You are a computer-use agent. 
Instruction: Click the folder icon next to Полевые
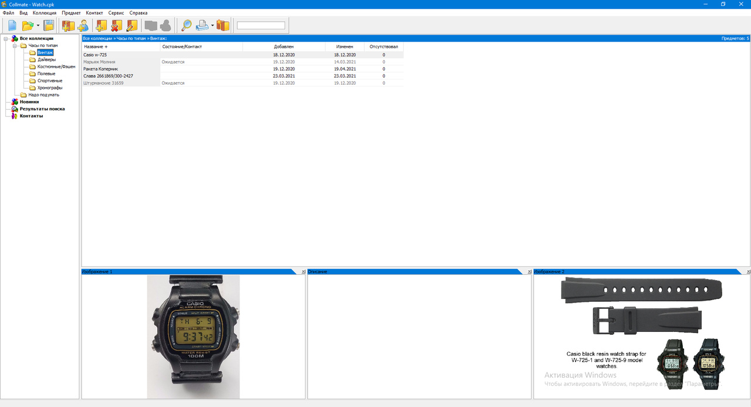pyautogui.click(x=32, y=74)
